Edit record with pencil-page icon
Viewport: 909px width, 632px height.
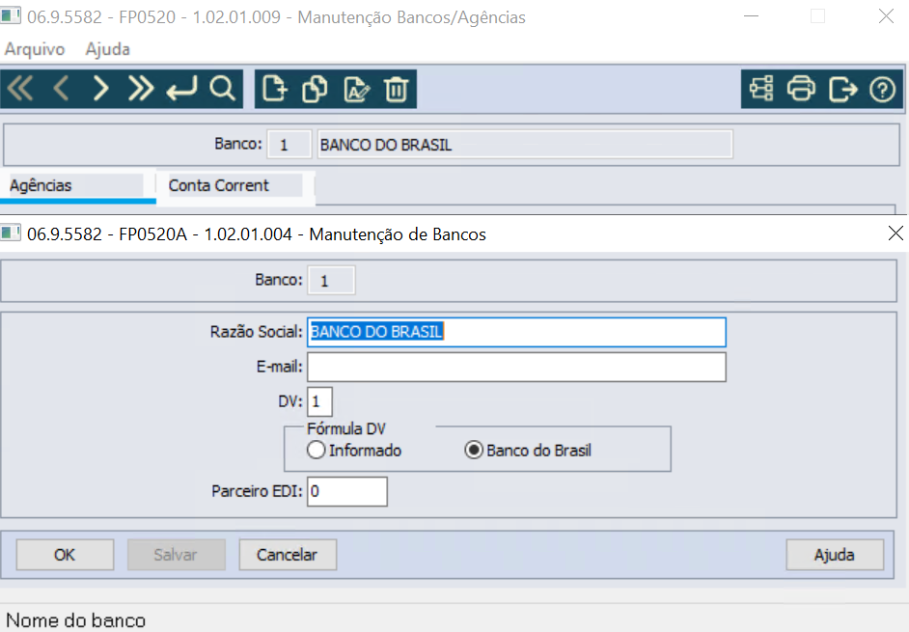(356, 90)
